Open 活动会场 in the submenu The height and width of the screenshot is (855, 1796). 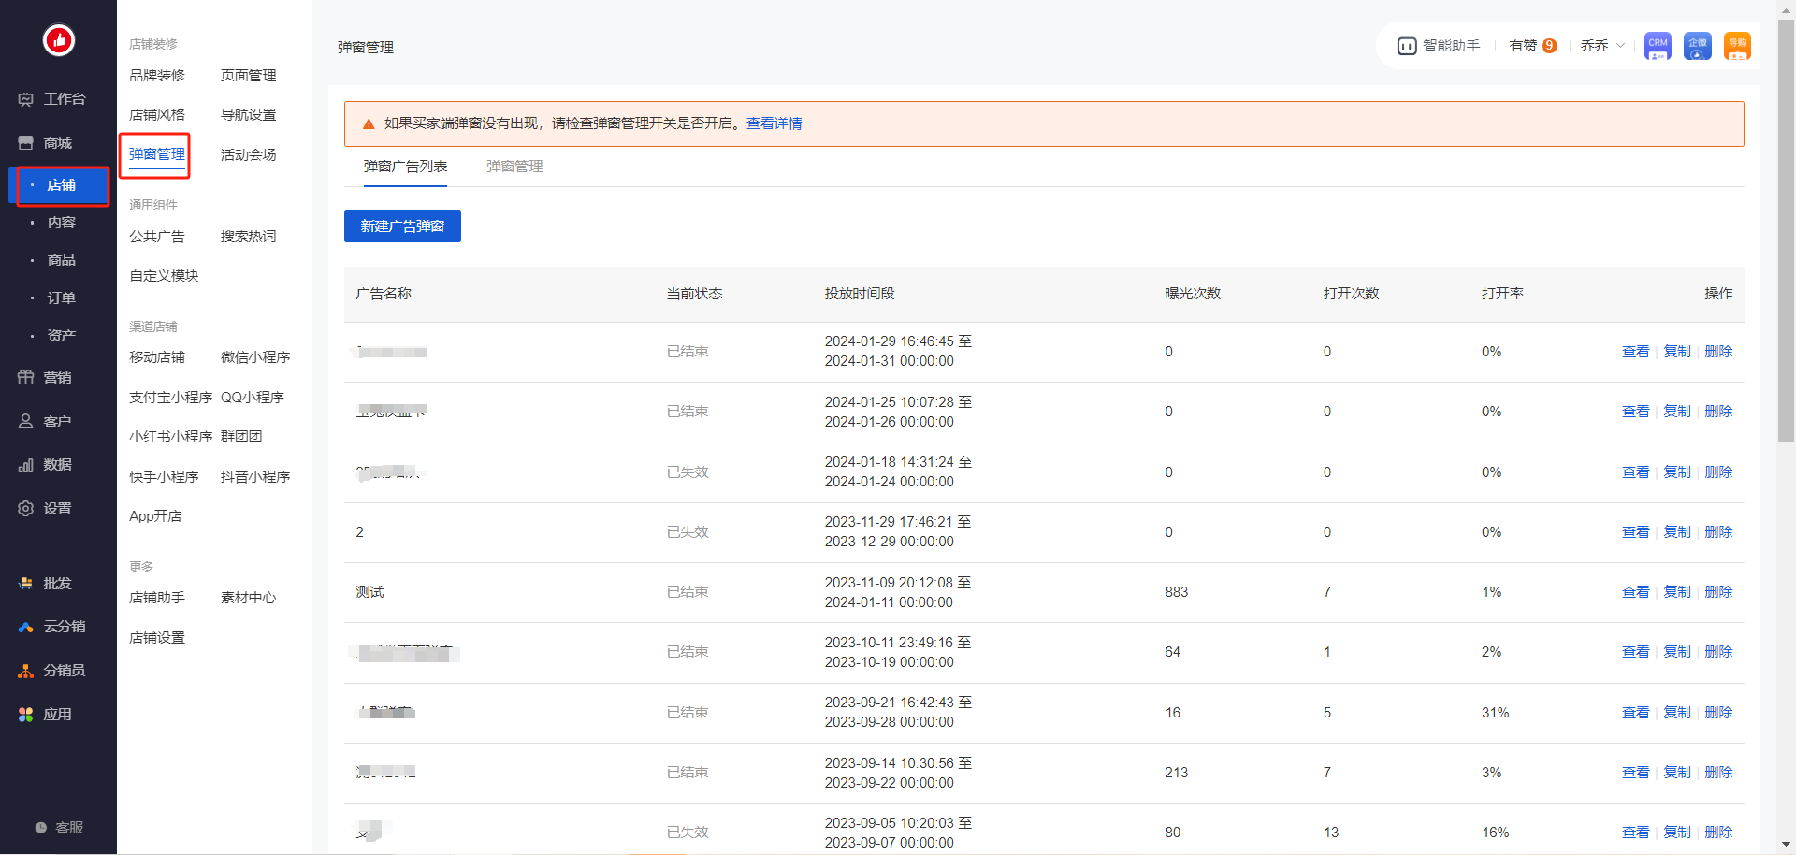pyautogui.click(x=249, y=154)
